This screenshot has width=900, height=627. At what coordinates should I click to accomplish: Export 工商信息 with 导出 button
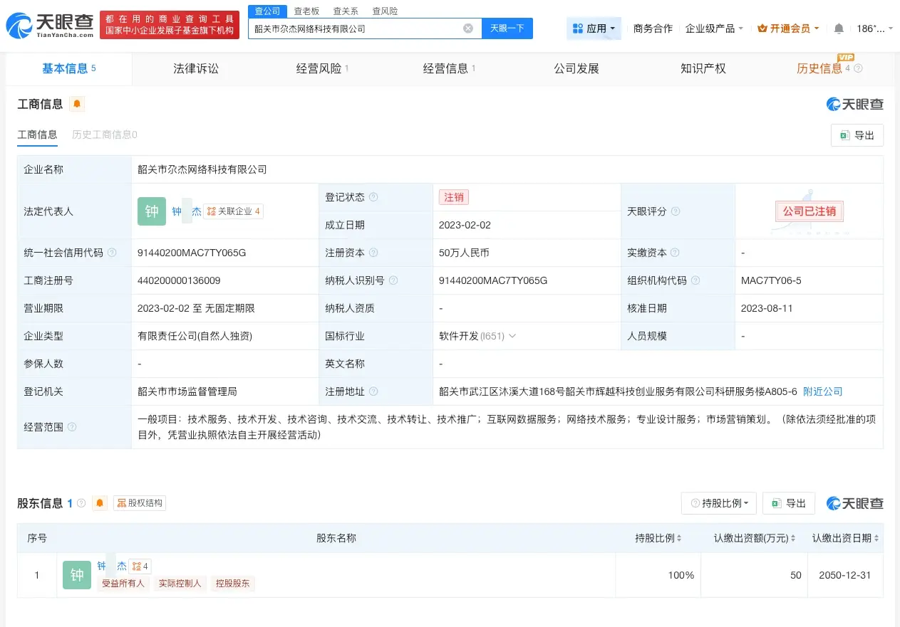(x=857, y=135)
